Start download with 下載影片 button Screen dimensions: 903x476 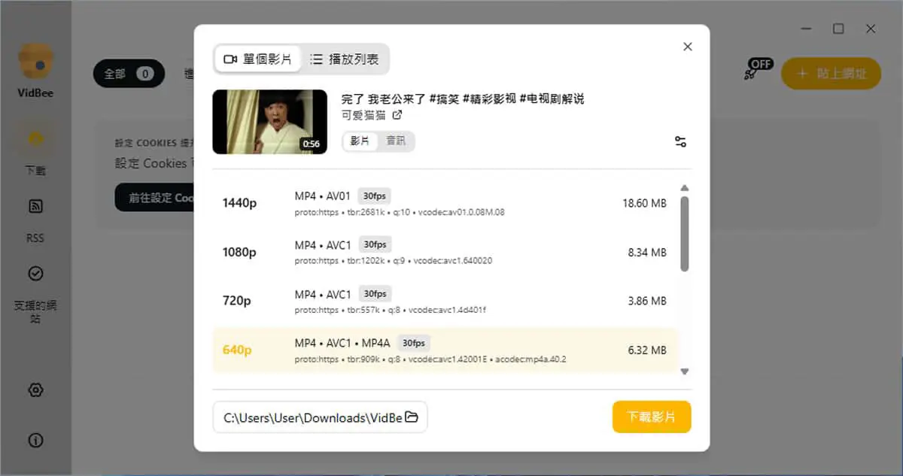652,417
